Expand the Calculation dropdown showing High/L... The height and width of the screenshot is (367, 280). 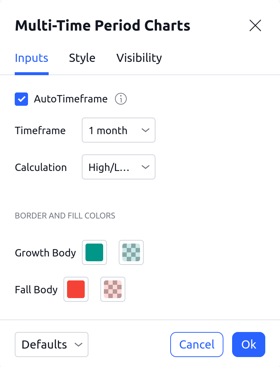[118, 167]
